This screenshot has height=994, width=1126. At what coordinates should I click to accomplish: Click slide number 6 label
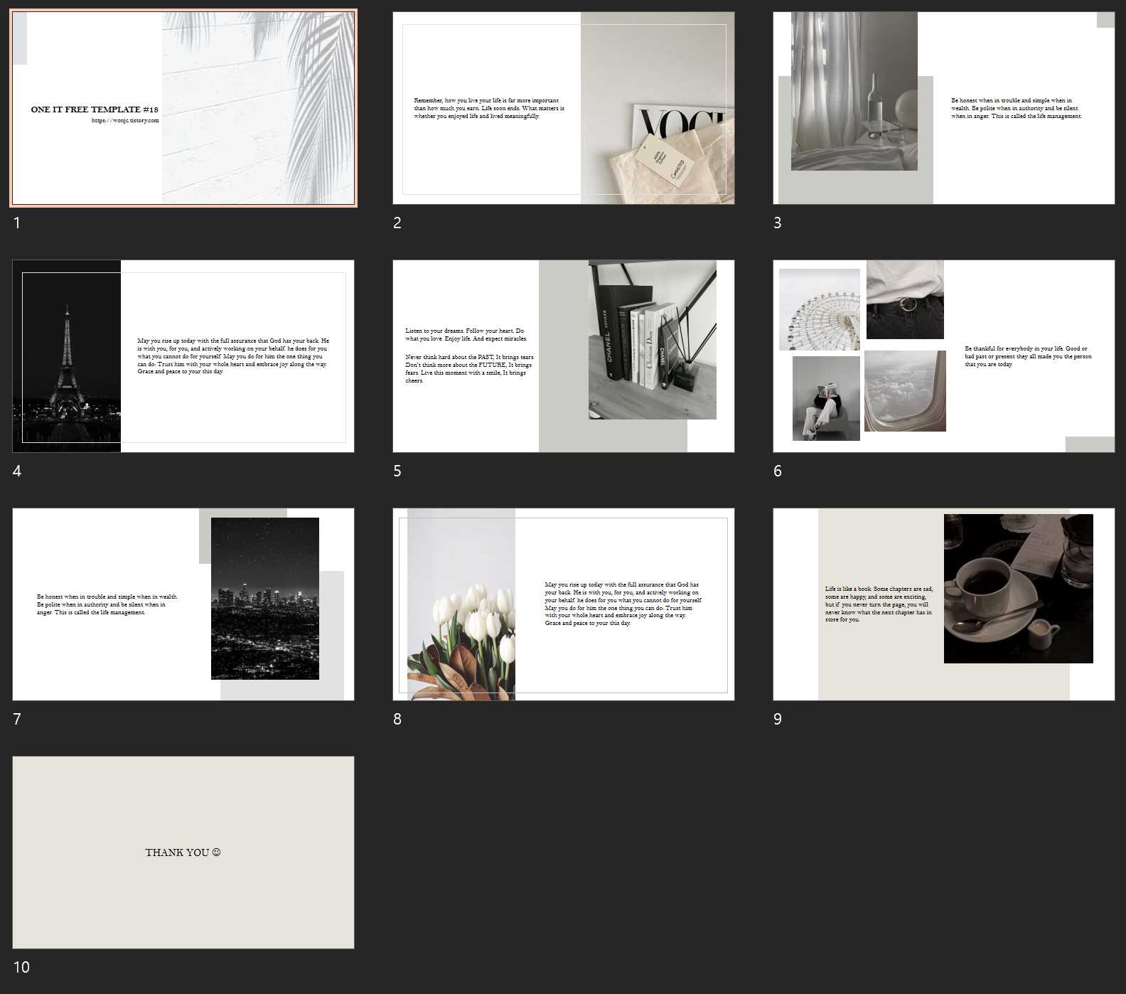click(778, 471)
